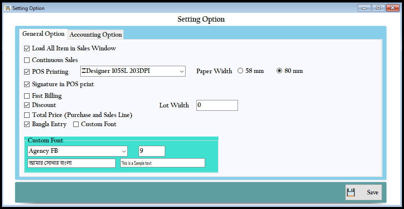Open the ZDesigner printer dropdown

click(182, 71)
